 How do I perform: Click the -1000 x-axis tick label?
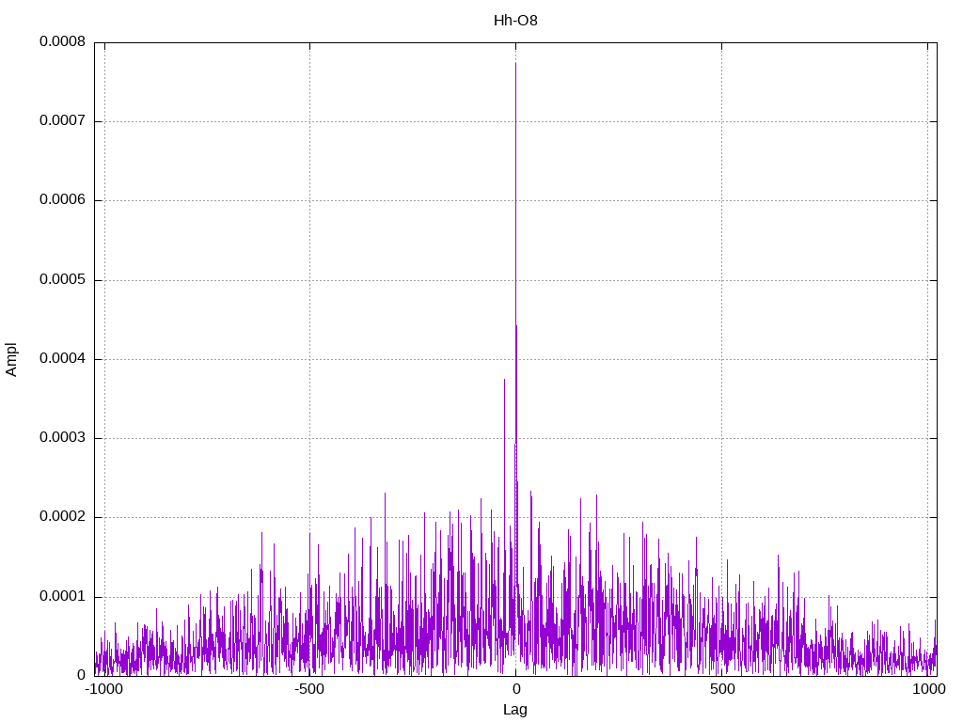point(103,690)
